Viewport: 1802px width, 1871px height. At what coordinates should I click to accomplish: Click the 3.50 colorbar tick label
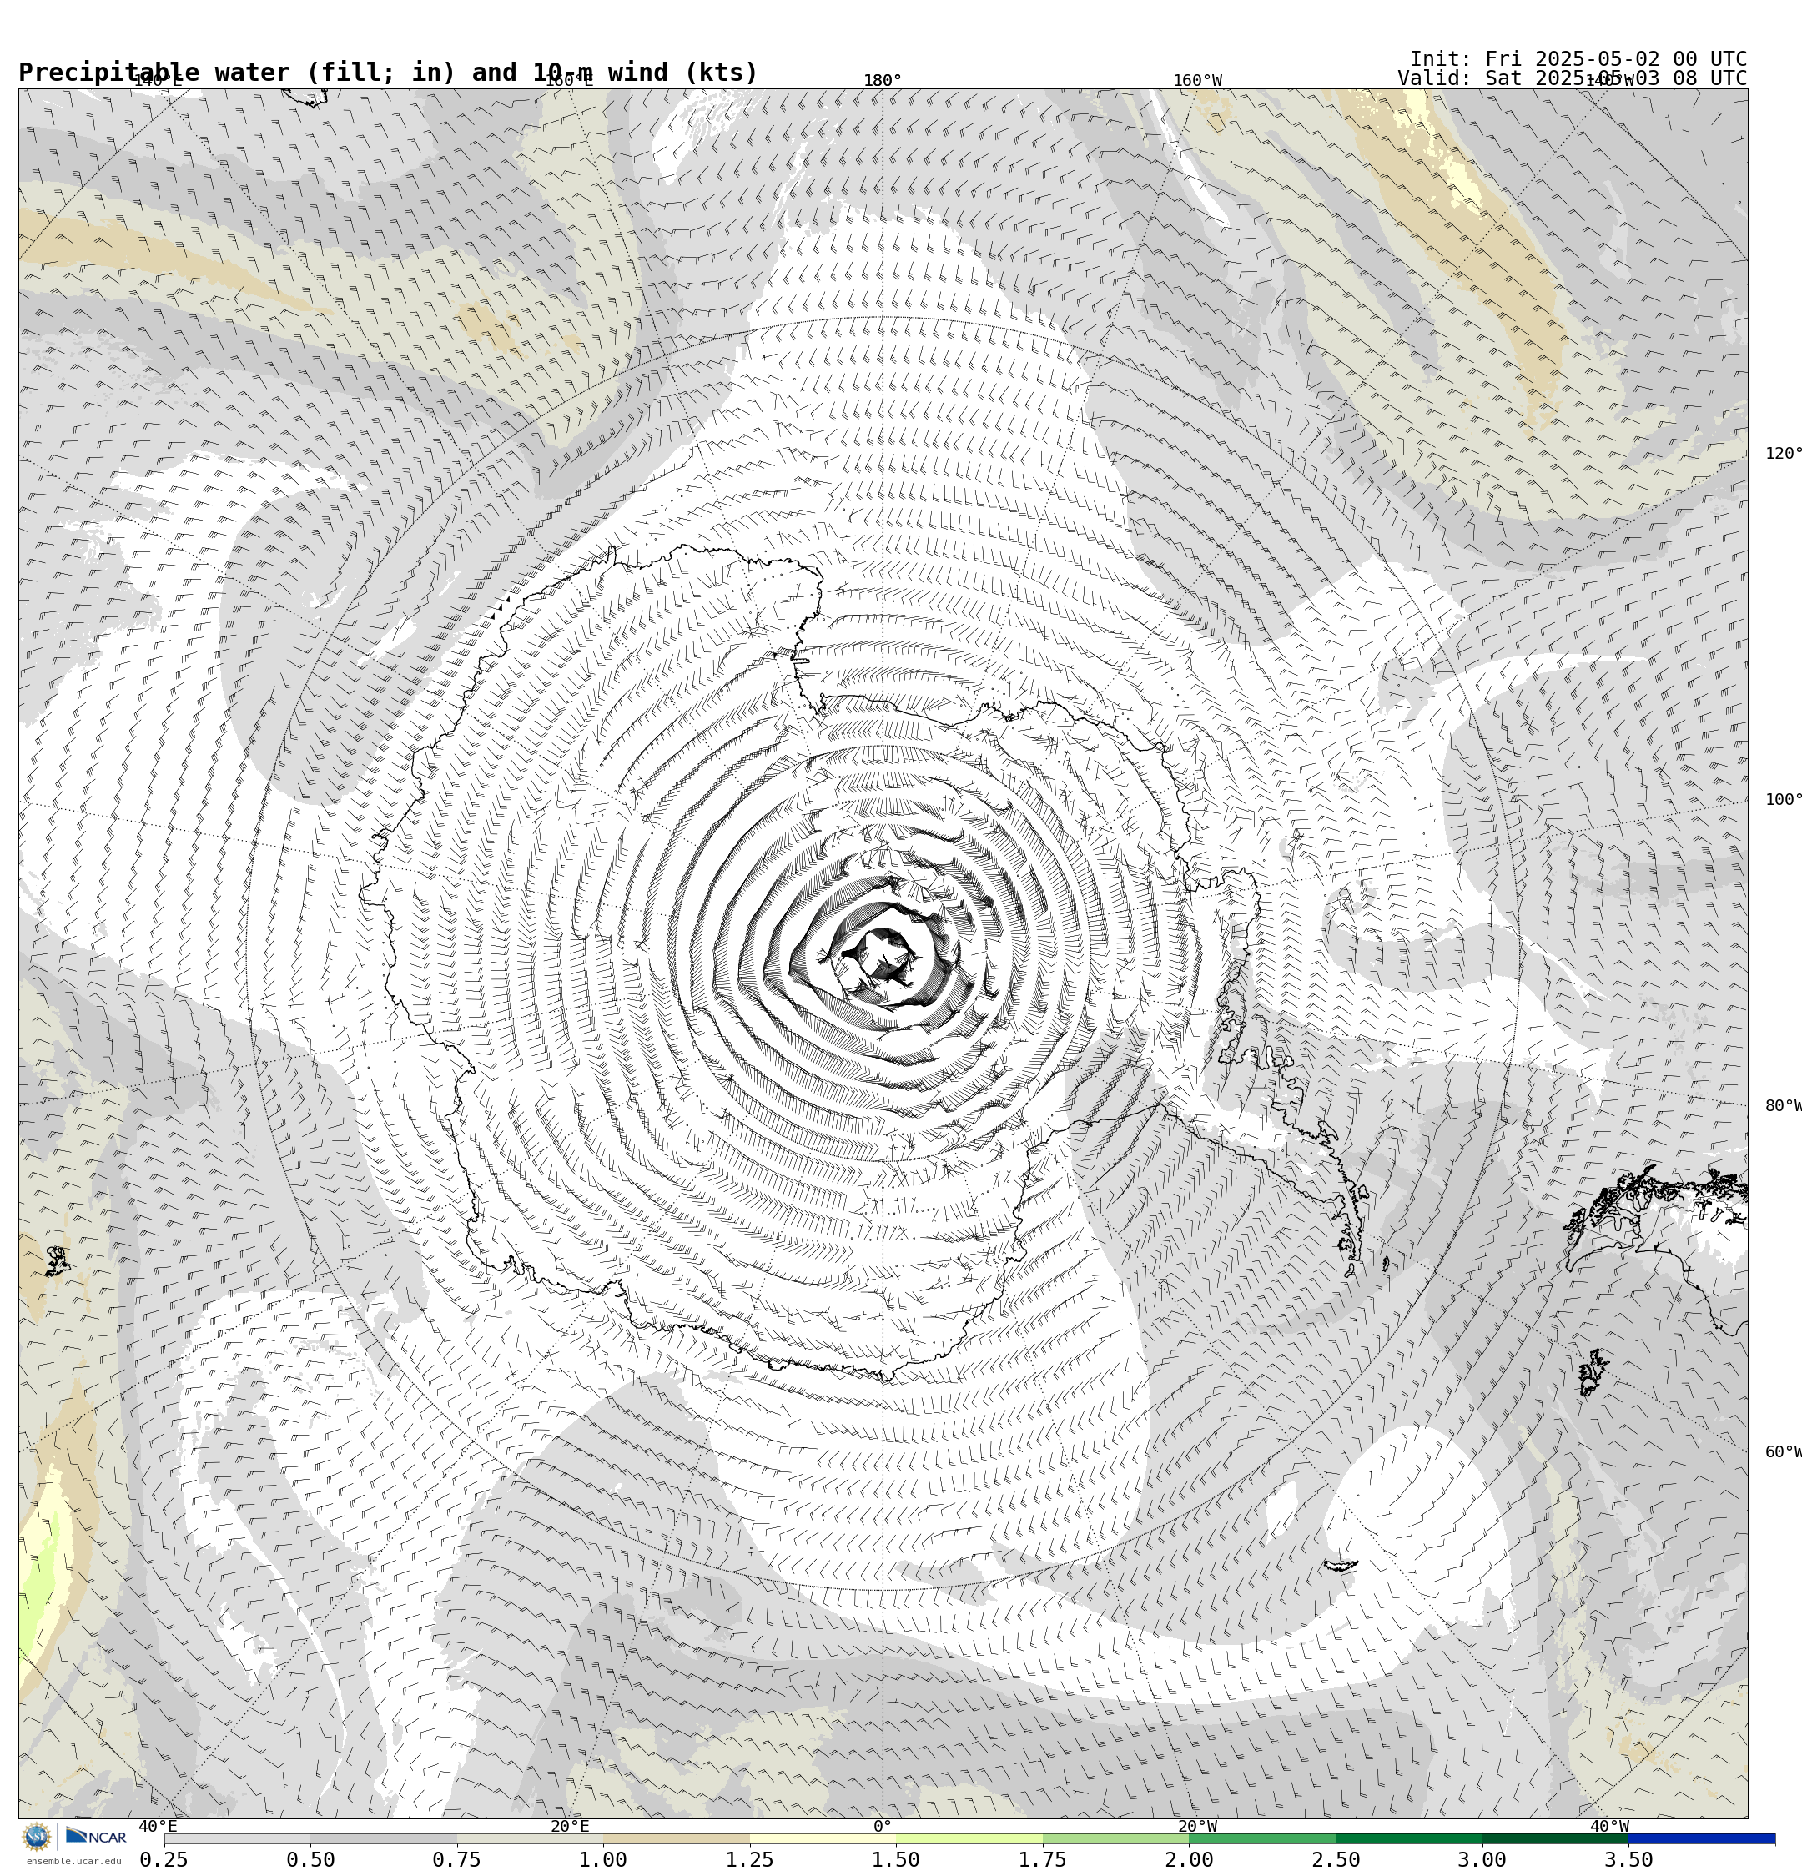(1629, 1859)
